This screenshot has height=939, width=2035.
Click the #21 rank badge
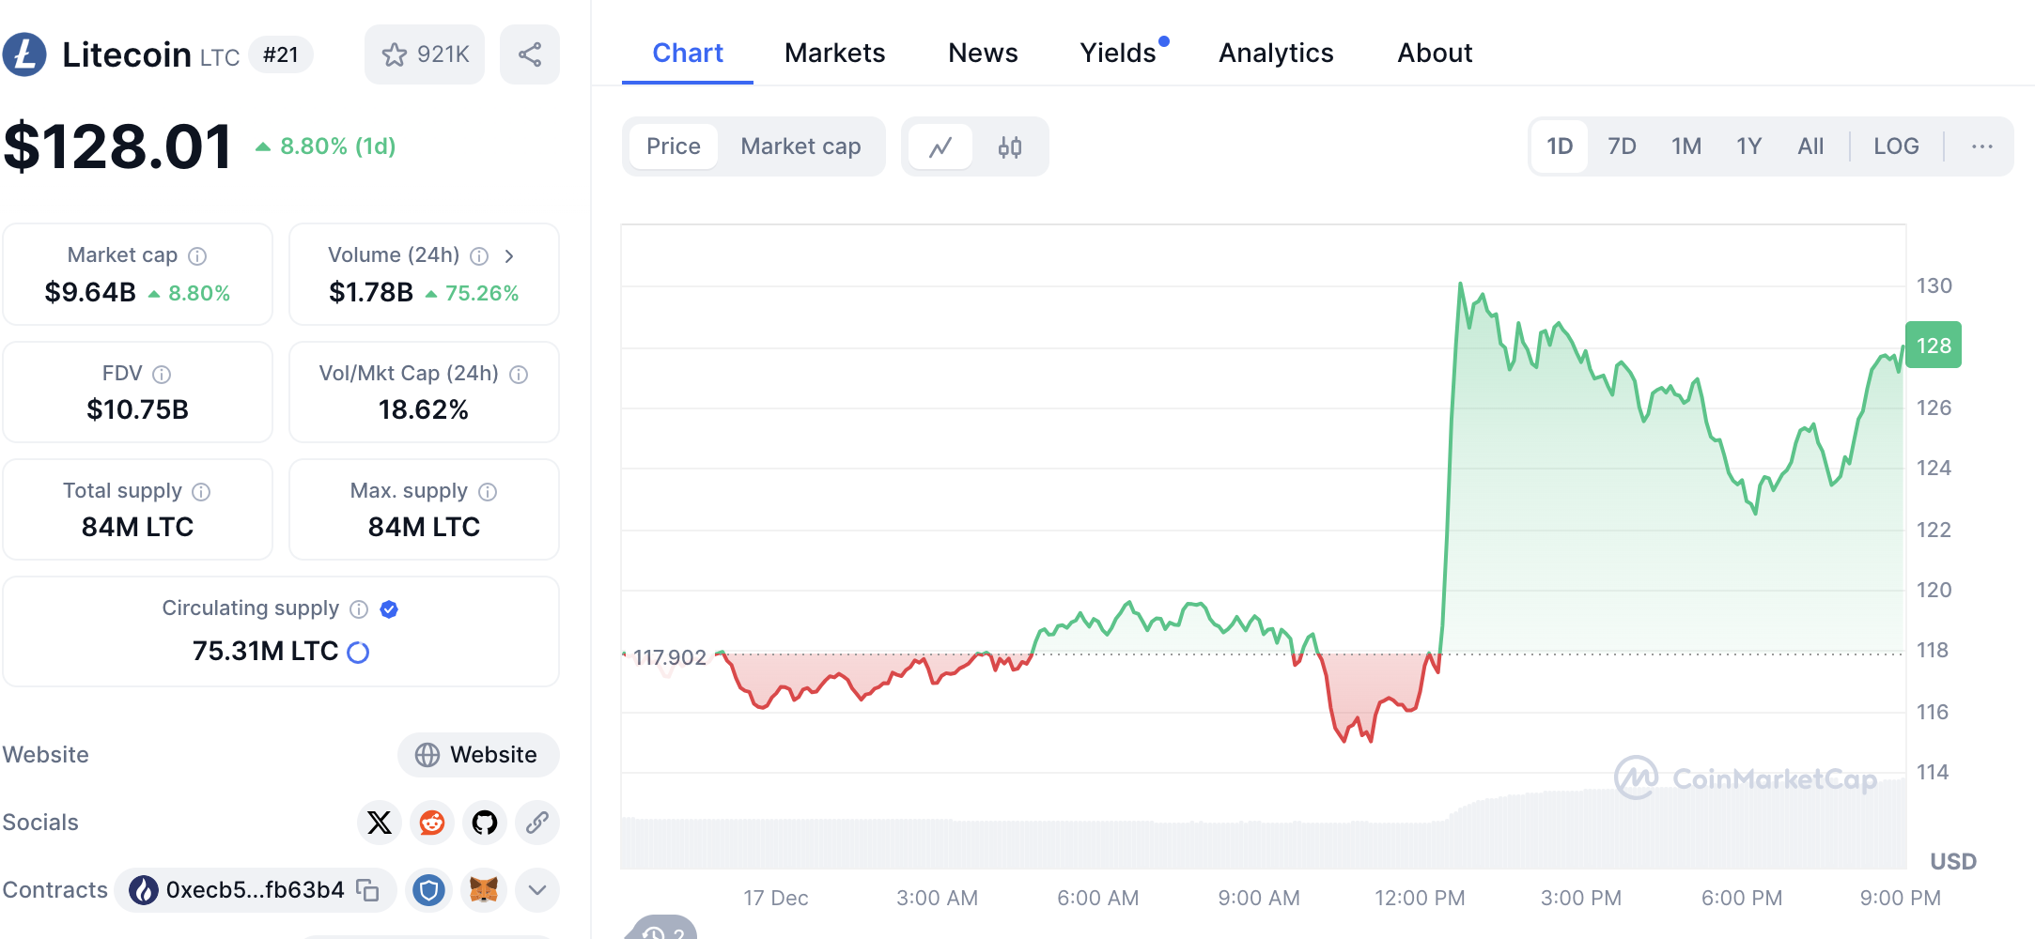click(x=280, y=54)
